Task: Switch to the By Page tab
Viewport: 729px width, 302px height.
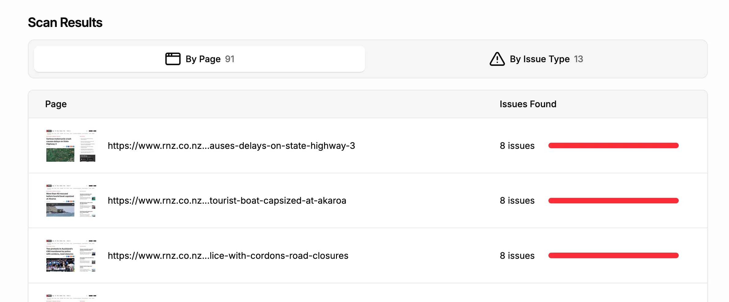Action: [x=200, y=59]
